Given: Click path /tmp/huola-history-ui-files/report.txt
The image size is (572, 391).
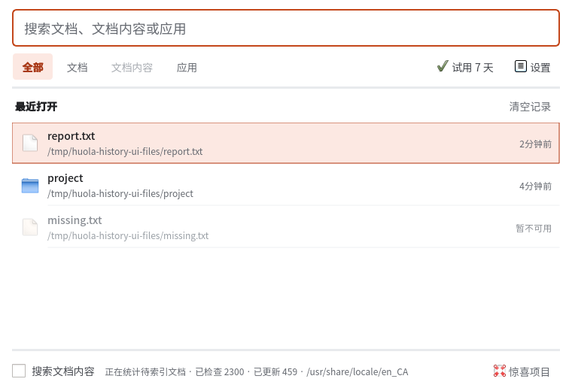Looking at the screenshot, I should (125, 152).
